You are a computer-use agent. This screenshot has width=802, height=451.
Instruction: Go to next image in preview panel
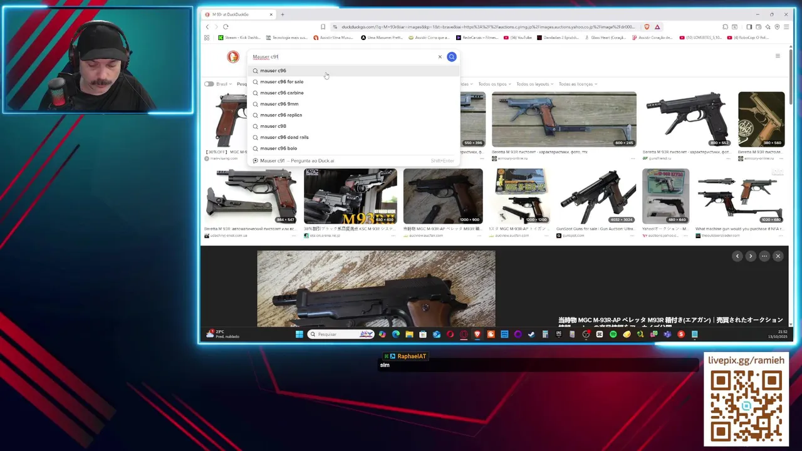pyautogui.click(x=751, y=256)
